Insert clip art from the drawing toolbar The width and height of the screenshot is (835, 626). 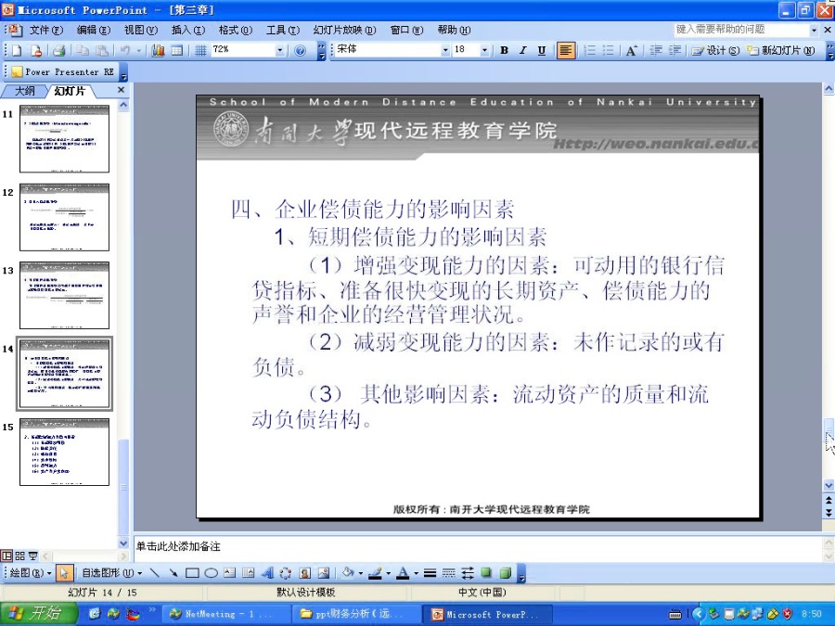(304, 573)
